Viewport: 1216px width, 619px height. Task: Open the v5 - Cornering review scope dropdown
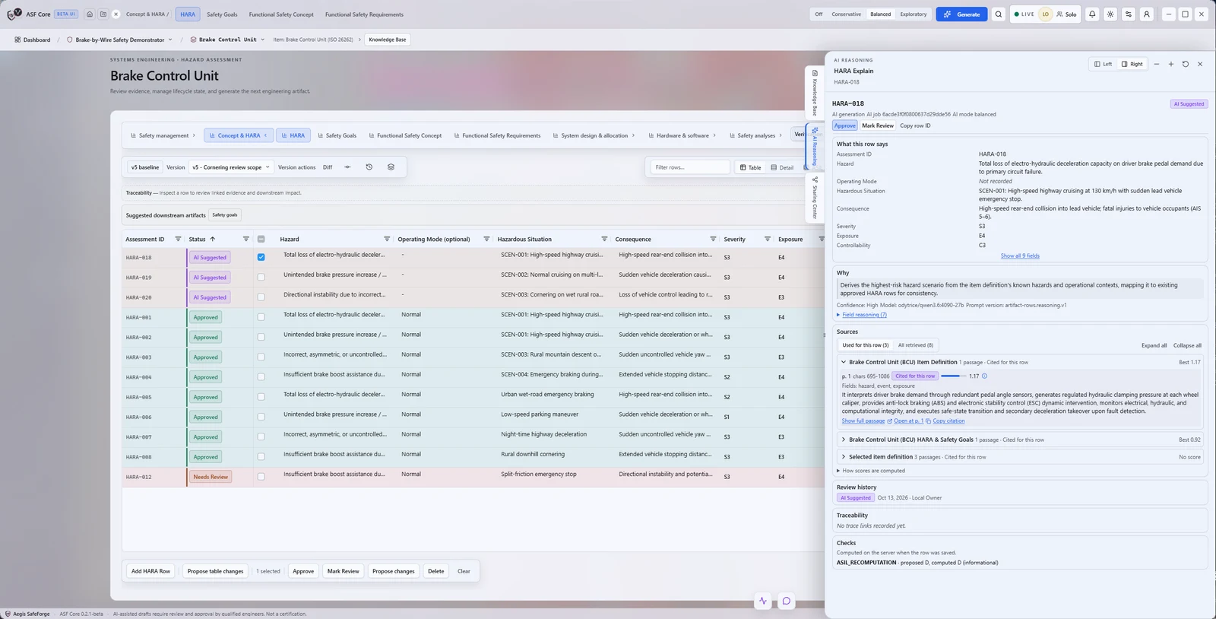[231, 167]
